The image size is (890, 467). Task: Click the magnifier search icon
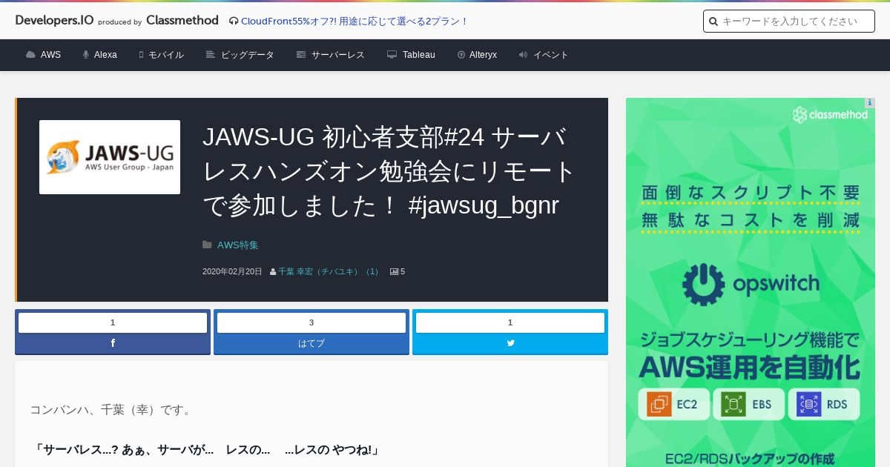click(713, 21)
